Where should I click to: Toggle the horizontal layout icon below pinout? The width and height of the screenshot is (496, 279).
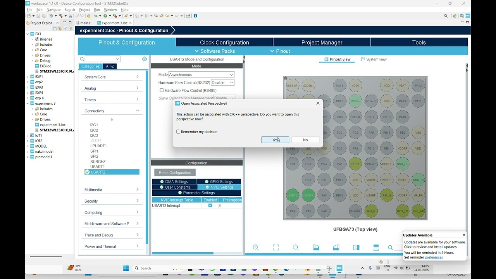click(376, 247)
